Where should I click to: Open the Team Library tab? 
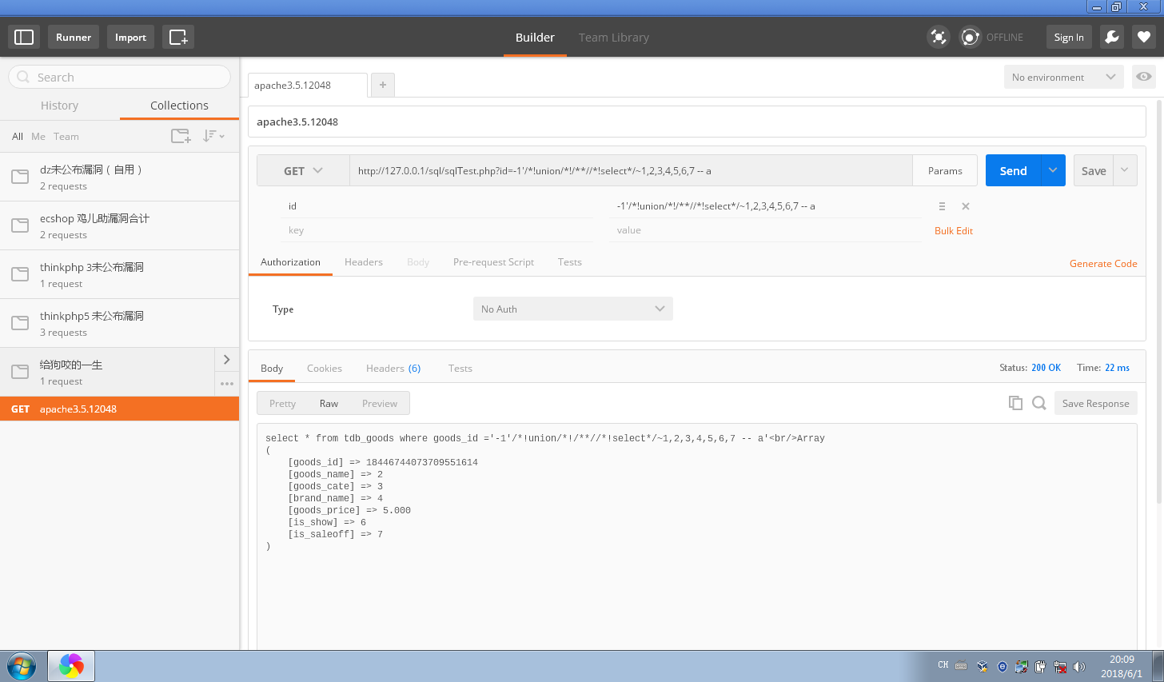coord(614,38)
